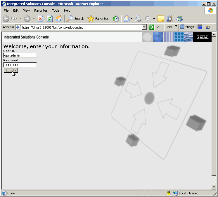Focus the Password input field

(x=20, y=65)
